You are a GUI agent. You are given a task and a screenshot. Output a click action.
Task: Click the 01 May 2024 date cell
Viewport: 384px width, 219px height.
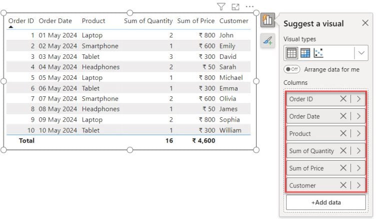58,35
